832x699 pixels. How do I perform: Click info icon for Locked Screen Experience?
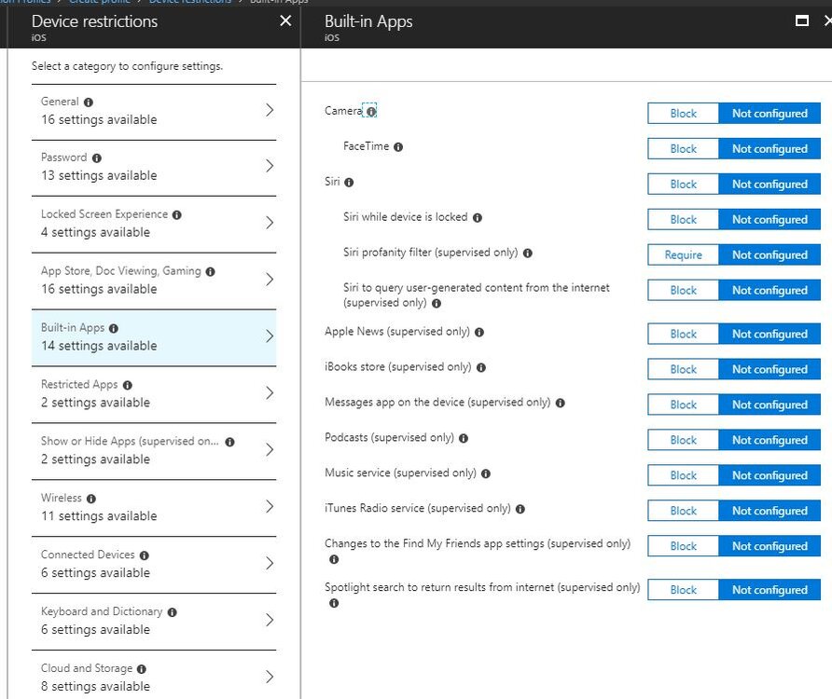176,214
